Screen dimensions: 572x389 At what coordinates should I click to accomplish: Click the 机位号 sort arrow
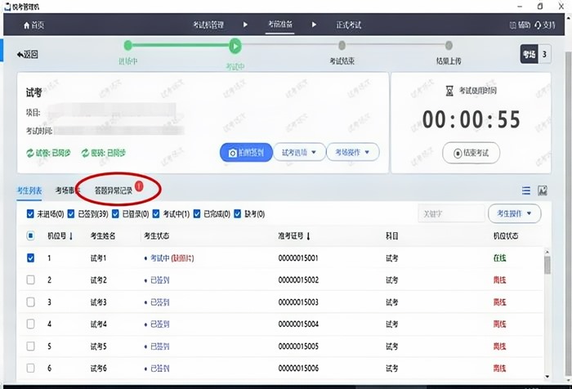point(71,236)
